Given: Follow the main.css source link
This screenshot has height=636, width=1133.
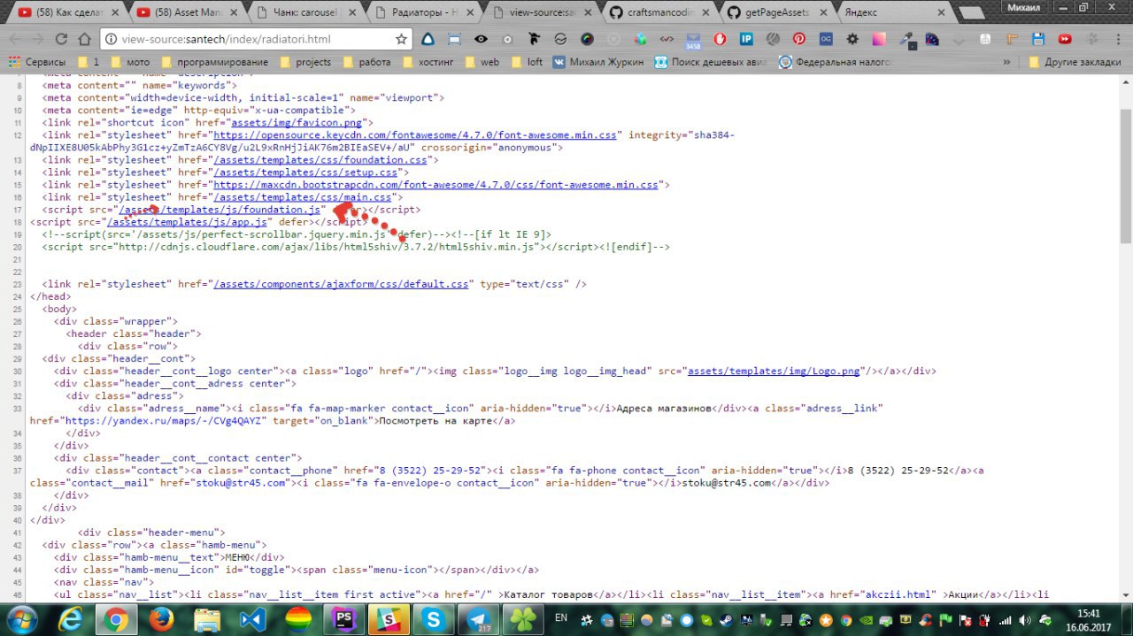Looking at the screenshot, I should [302, 197].
